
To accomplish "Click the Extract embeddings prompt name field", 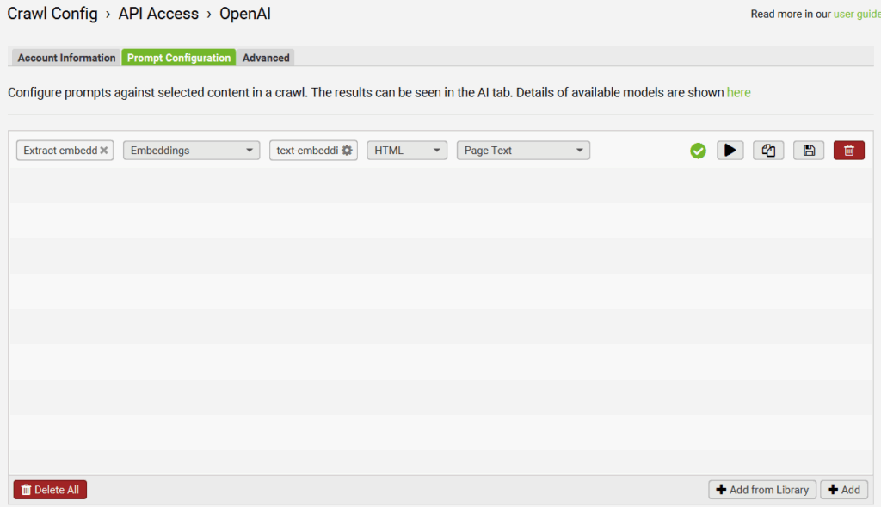I will point(59,151).
